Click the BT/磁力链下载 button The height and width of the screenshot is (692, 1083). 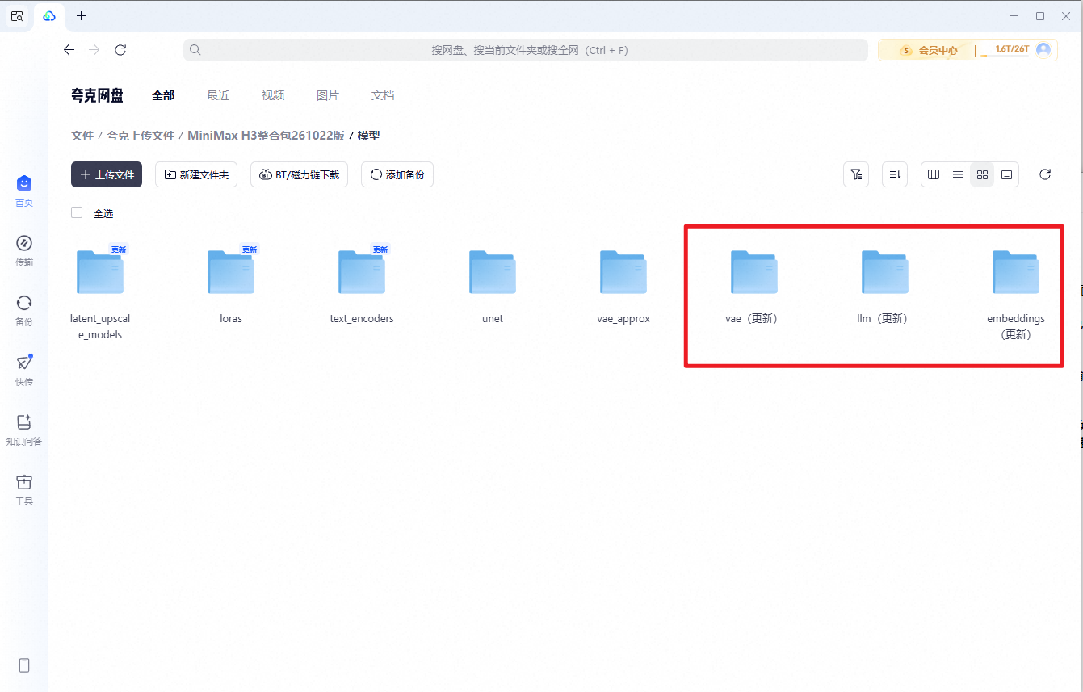pyautogui.click(x=299, y=174)
